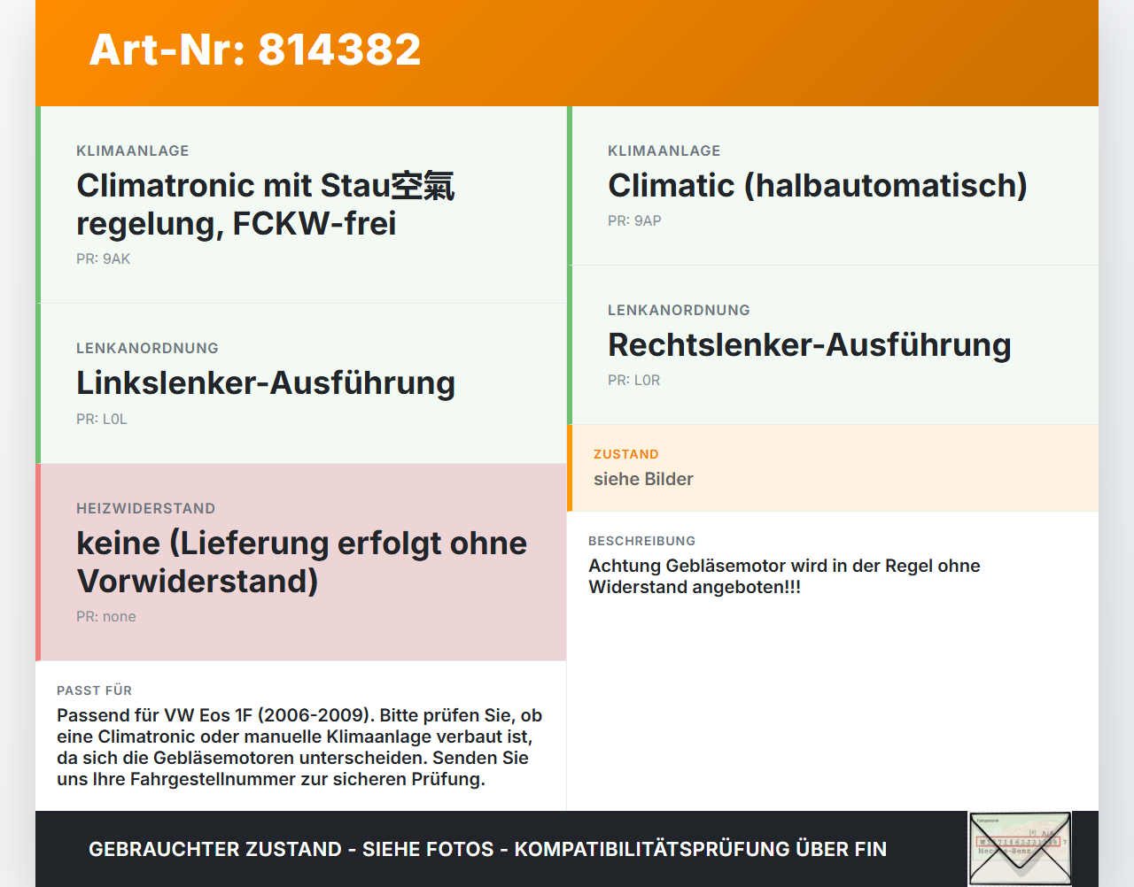
Task: Click the Art-Nr: 814382 heading
Action: pos(255,50)
